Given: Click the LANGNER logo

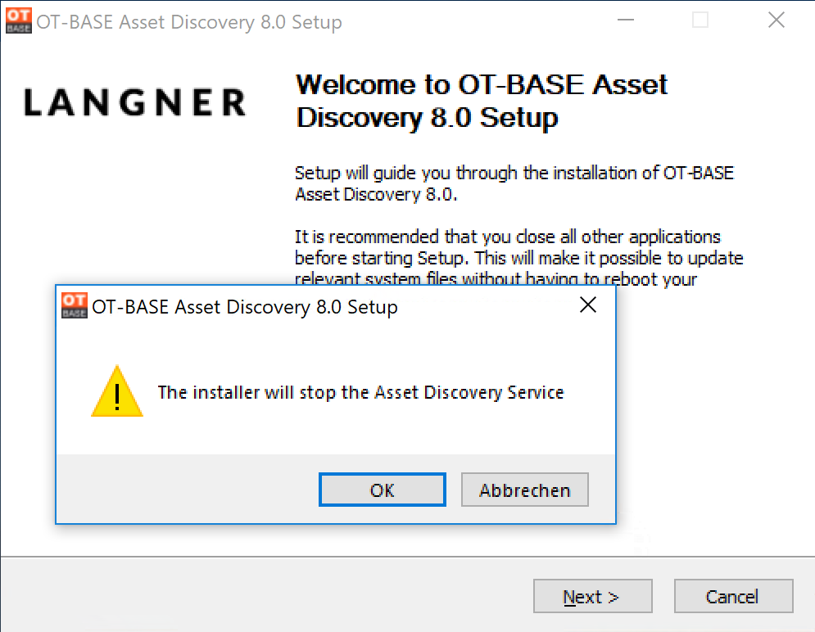Looking at the screenshot, I should click(134, 102).
